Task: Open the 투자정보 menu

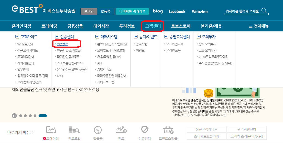Action: click(x=127, y=26)
